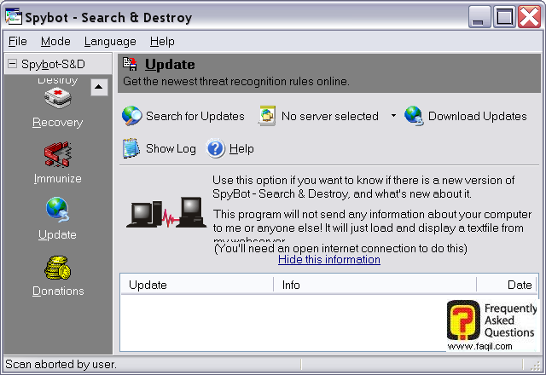
Task: Open the Mode menu
Action: click(55, 42)
